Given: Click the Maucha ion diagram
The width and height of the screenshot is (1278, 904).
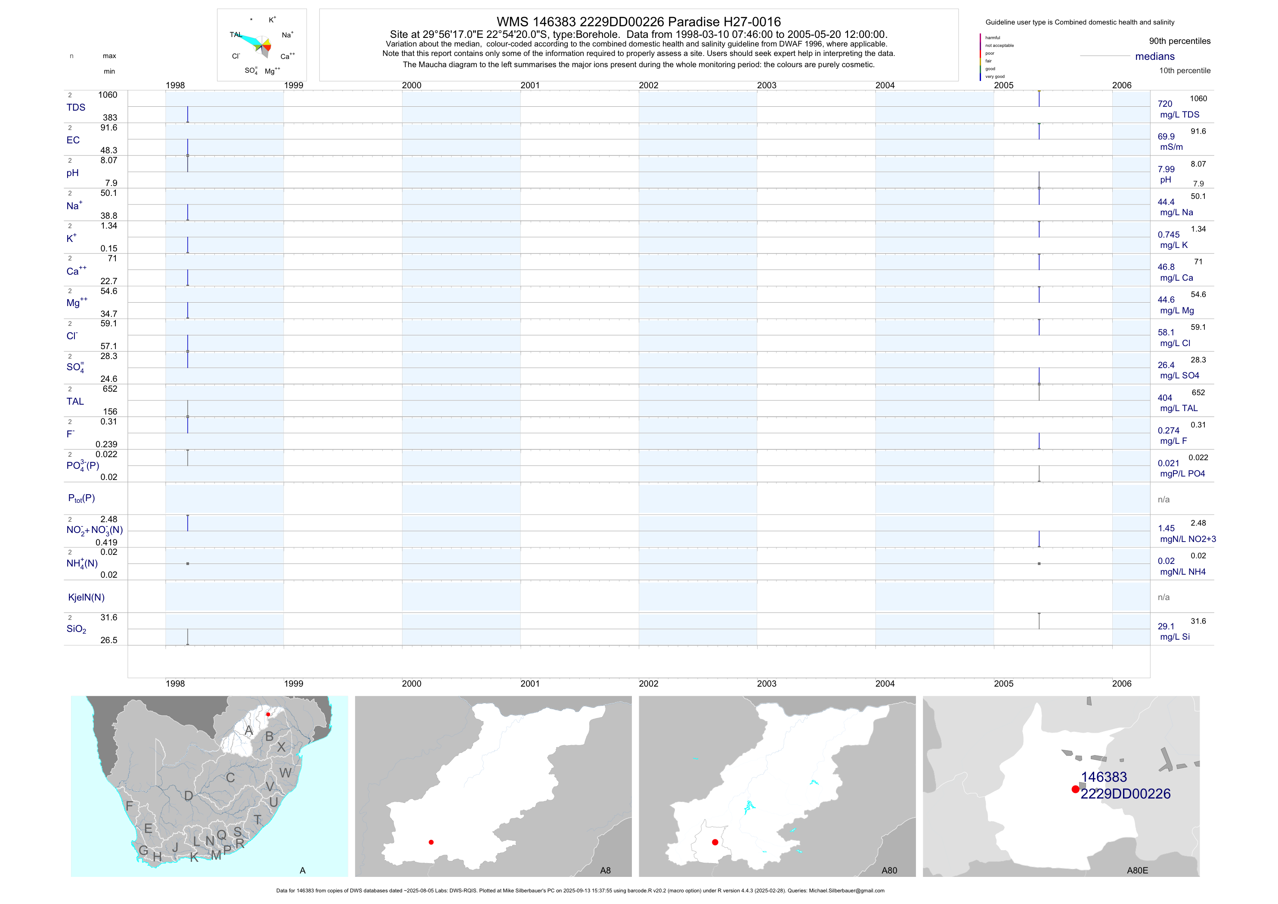Looking at the screenshot, I should (x=262, y=46).
